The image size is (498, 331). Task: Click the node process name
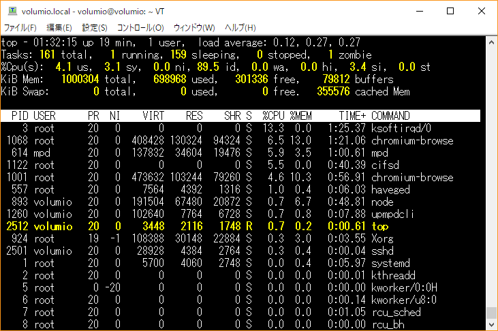click(x=382, y=202)
